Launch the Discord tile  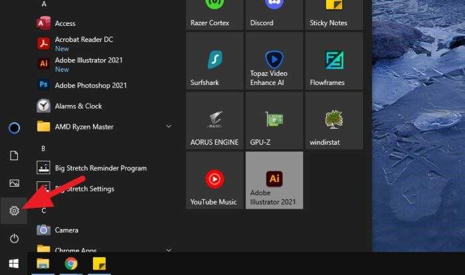(274, 14)
